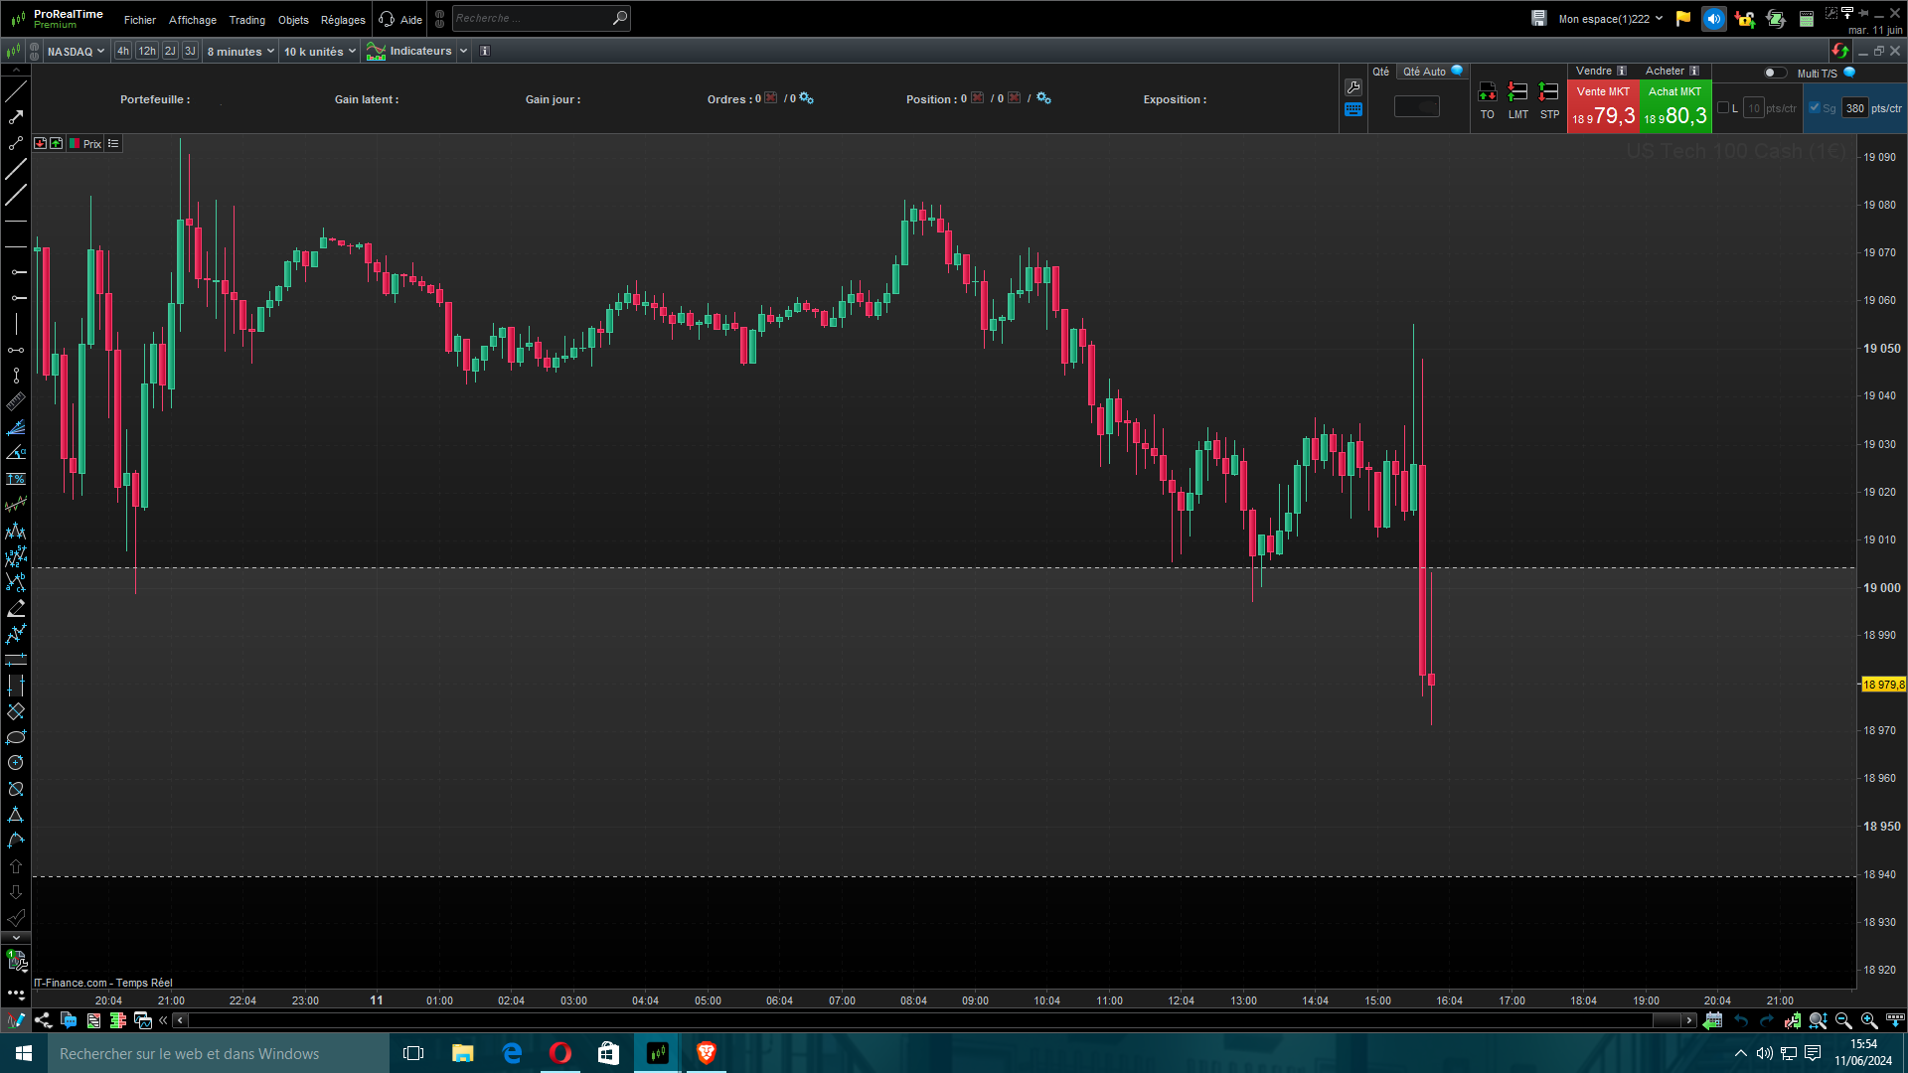Open the Affichage menu
The image size is (1908, 1073).
[x=192, y=20]
